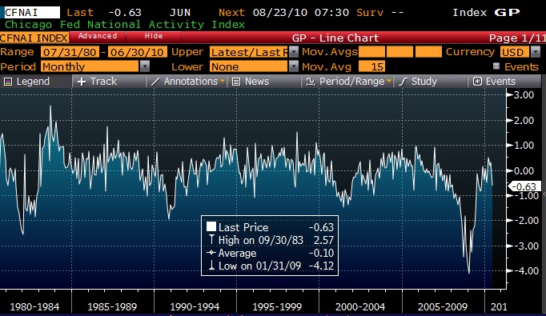The image size is (546, 316).
Task: Click Chicago Fed National Activity Index title
Action: pyautogui.click(x=125, y=24)
